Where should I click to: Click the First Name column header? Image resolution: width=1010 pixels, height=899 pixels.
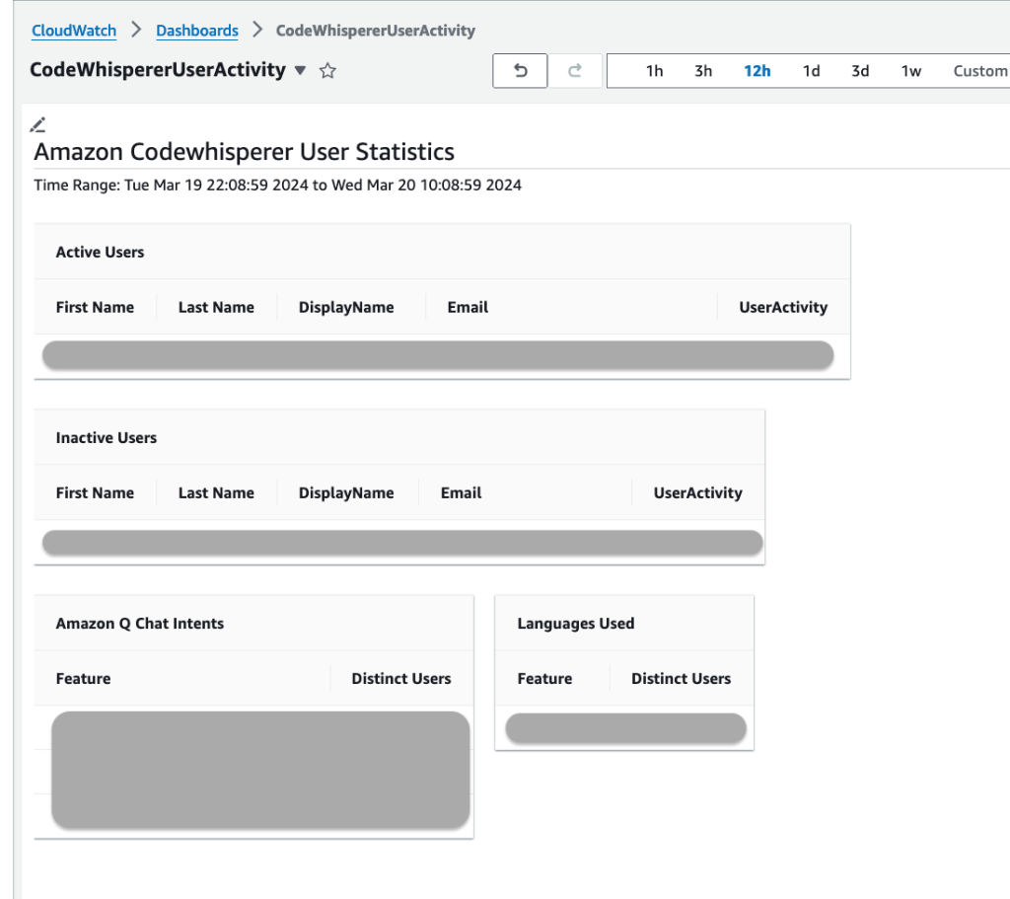[x=95, y=307]
